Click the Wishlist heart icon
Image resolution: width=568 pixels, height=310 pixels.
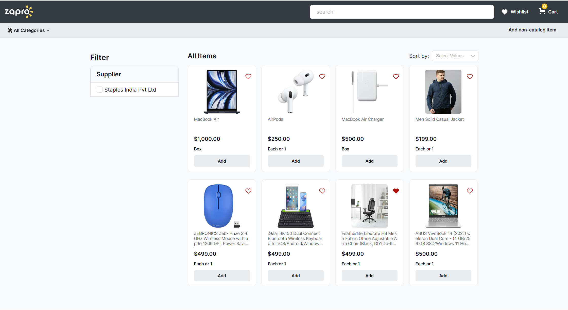pos(504,11)
